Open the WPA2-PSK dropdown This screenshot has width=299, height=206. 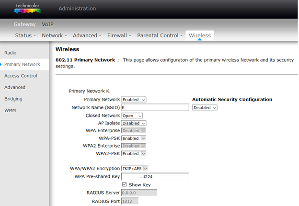pyautogui.click(x=134, y=154)
